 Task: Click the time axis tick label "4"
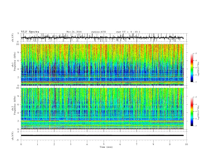[x=87, y=144]
